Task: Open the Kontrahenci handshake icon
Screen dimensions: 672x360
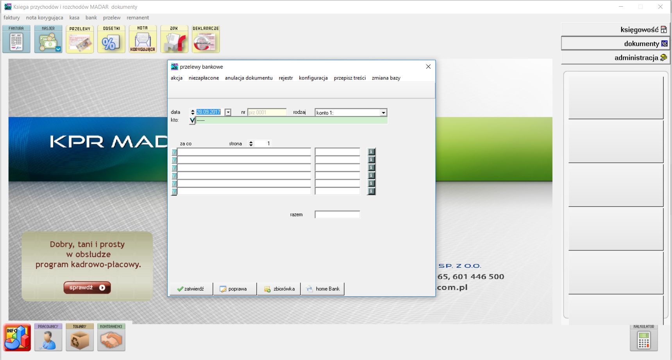Action: 111,337
